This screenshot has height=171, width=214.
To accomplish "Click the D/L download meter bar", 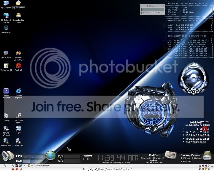I will tap(72, 156).
